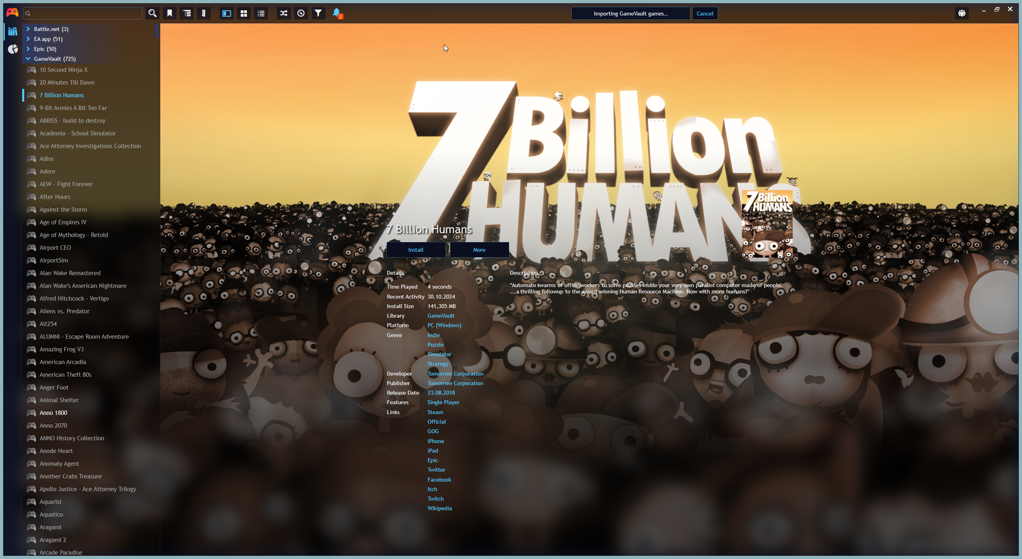The width and height of the screenshot is (1022, 559).
Task: Click the GameVault avatar/profile icon
Action: coord(961,13)
